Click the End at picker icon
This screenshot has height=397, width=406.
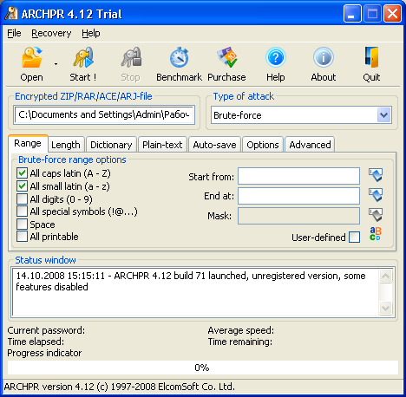[376, 195]
